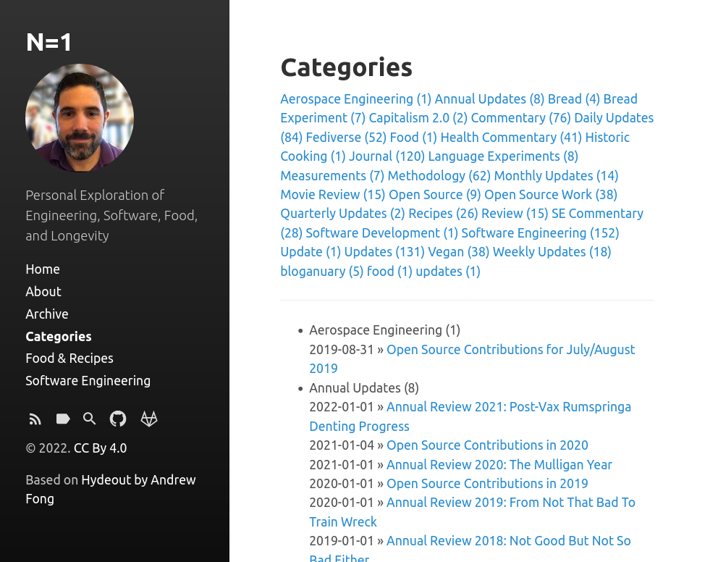
Task: Open Open Source Contributions in 2019 post
Action: tap(487, 484)
